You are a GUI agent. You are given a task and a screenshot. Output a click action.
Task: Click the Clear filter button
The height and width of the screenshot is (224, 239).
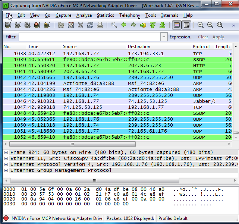pos(203,37)
